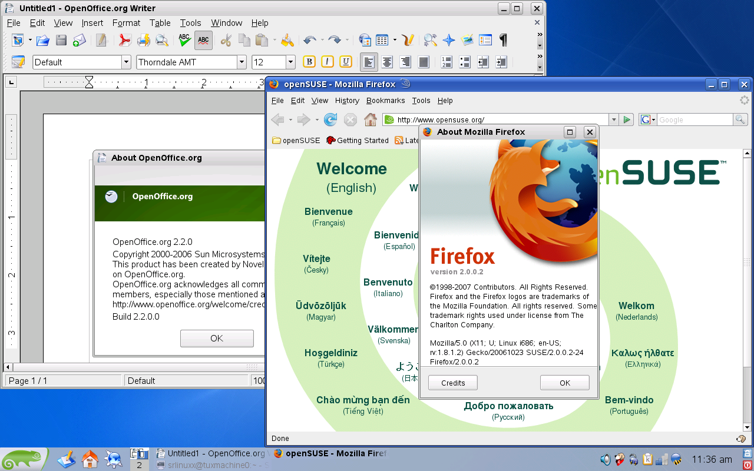Click OK in About Mozilla Firefox dialog
This screenshot has height=471, width=754.
(x=565, y=383)
